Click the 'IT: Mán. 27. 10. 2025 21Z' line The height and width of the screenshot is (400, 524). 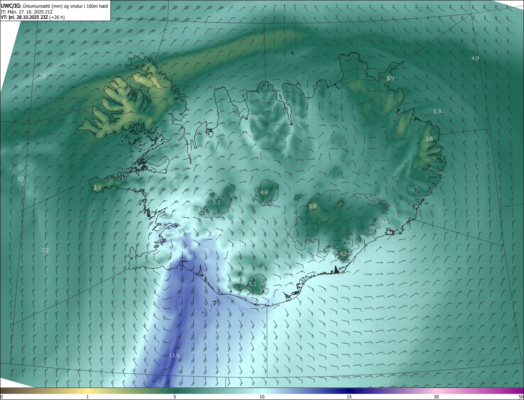pyautogui.click(x=26, y=11)
